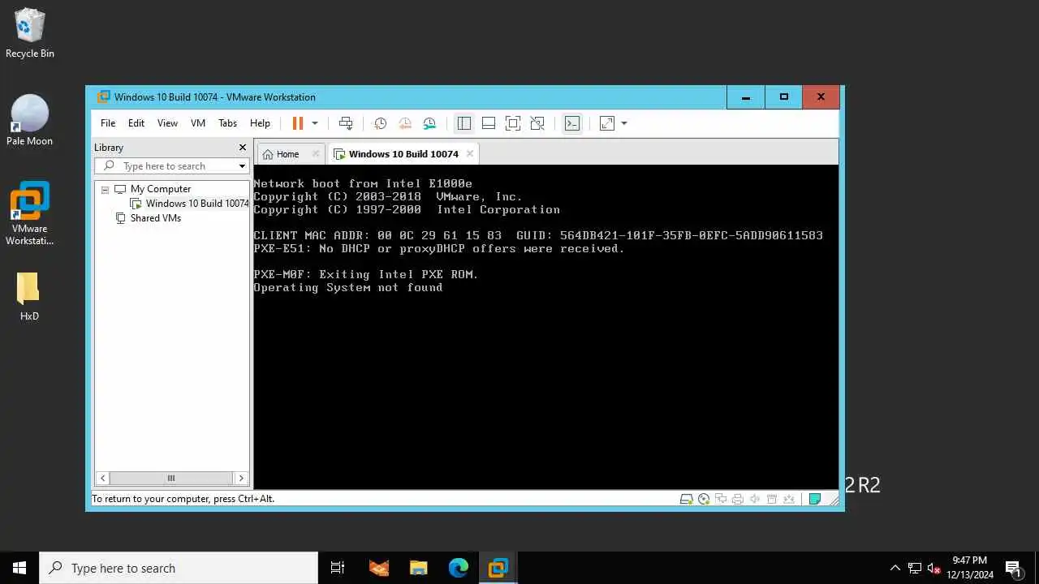This screenshot has height=584, width=1039.
Task: Open the Windows Start menu
Action: (19, 568)
